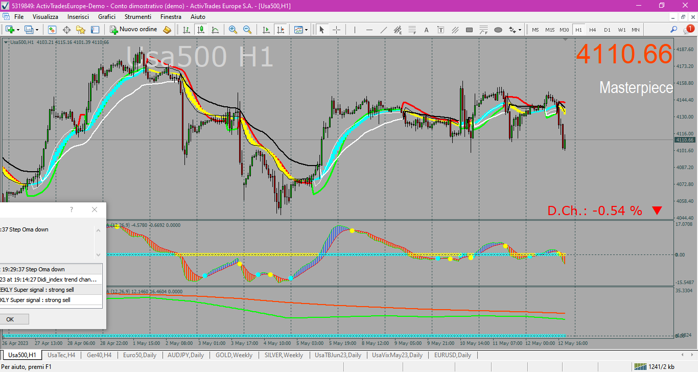Click the 1241/2 kb connection status
Screen dimensions: 698x372
point(654,366)
